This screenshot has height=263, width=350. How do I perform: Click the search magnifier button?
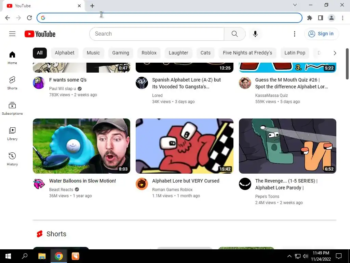[234, 34]
